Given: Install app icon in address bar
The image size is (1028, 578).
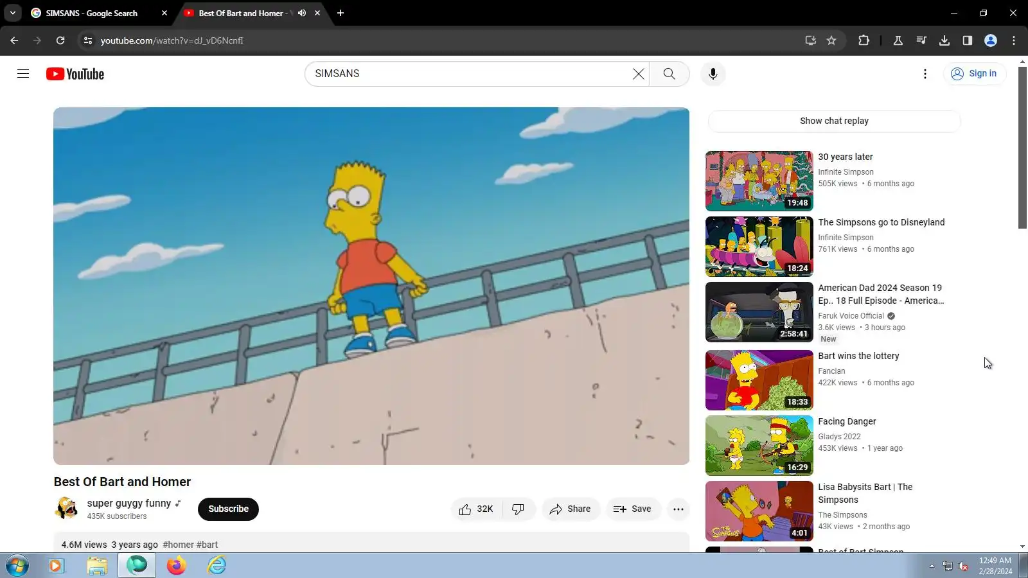Looking at the screenshot, I should (811, 40).
